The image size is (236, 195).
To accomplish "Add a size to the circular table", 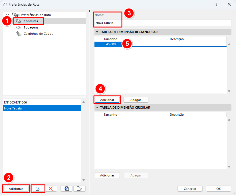I will coord(107,175).
